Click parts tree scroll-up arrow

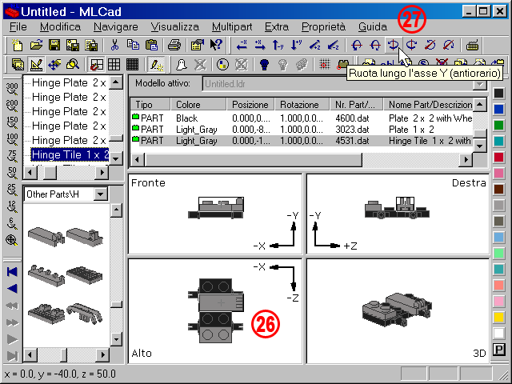(116, 82)
